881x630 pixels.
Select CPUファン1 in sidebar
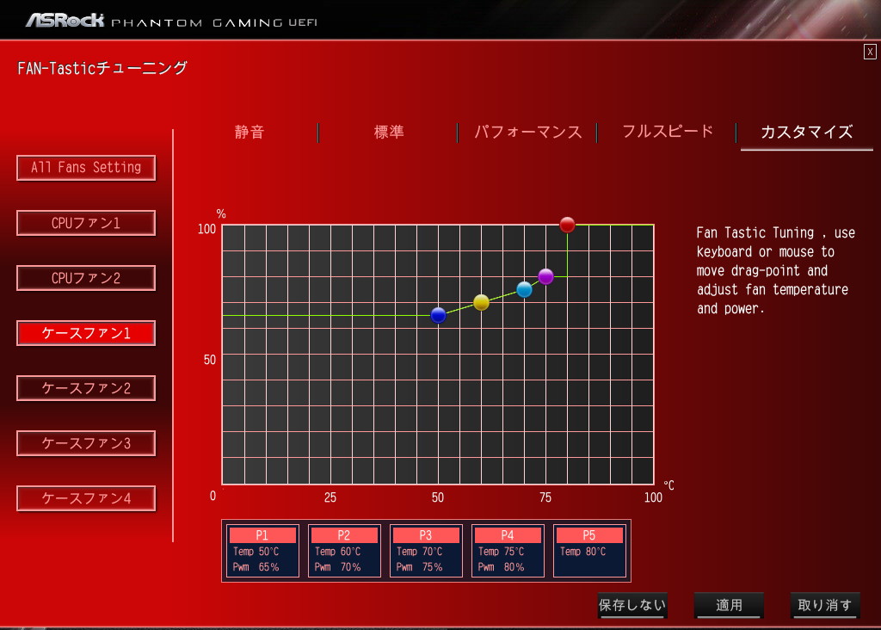(x=86, y=223)
